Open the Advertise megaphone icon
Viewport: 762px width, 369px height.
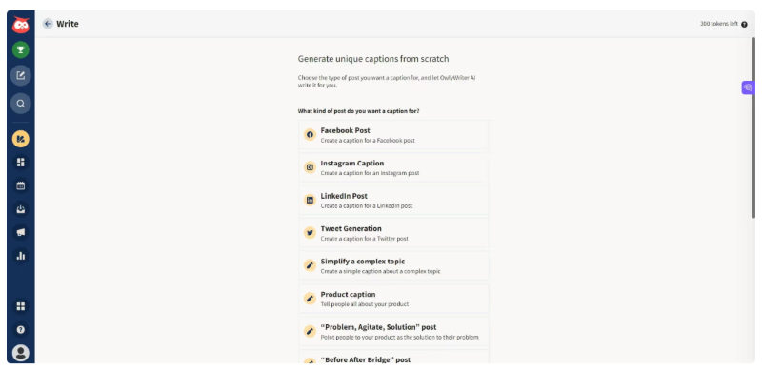pyautogui.click(x=20, y=232)
